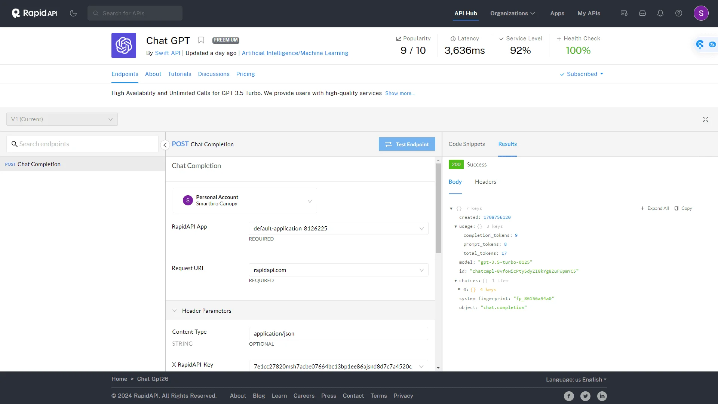Edit the Content-Type field
This screenshot has width=718, height=404.
338,334
